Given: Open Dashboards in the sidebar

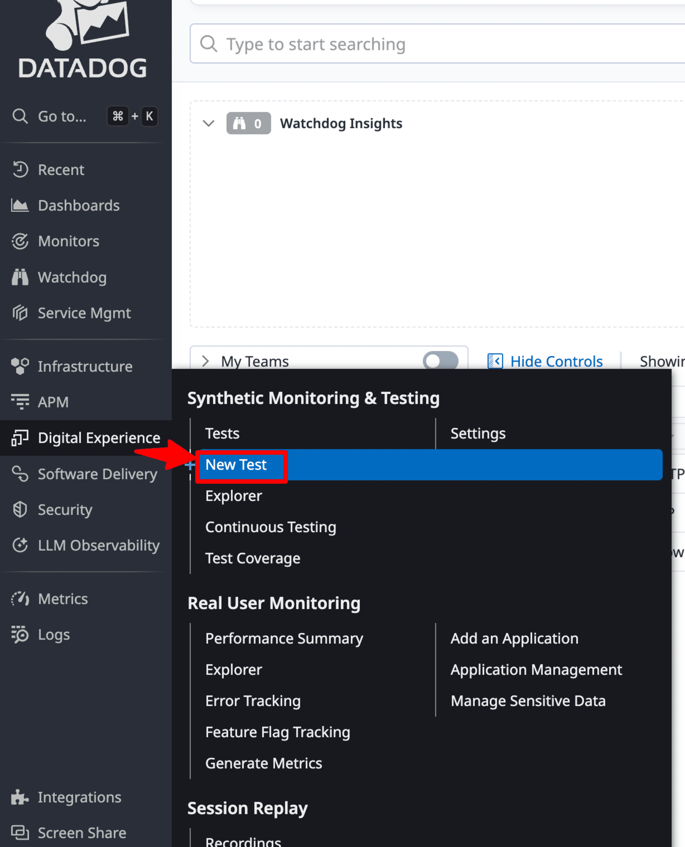Looking at the screenshot, I should [x=79, y=205].
